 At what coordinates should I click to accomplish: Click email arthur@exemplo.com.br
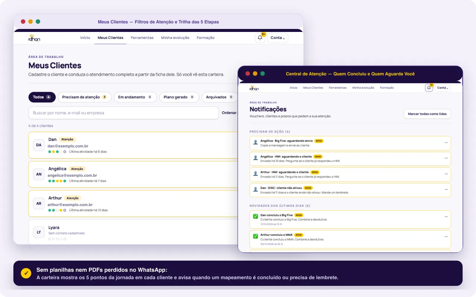coord(70,205)
